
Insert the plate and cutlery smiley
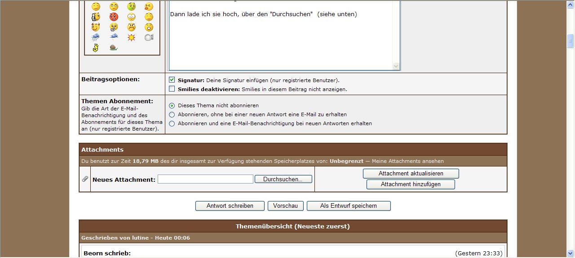coord(149,38)
